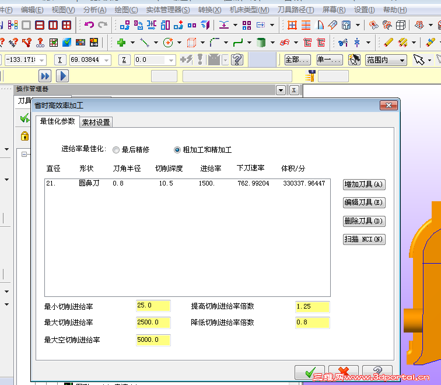This screenshot has height=385, width=441.
Task: Switch to the 最佳化参数 tab
Action: 58,121
